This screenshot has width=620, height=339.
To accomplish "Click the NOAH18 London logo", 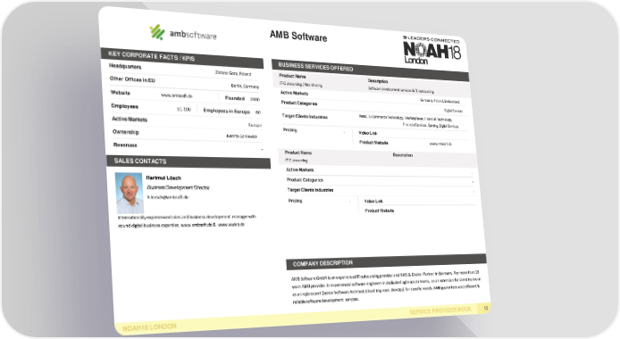I will pos(431,51).
